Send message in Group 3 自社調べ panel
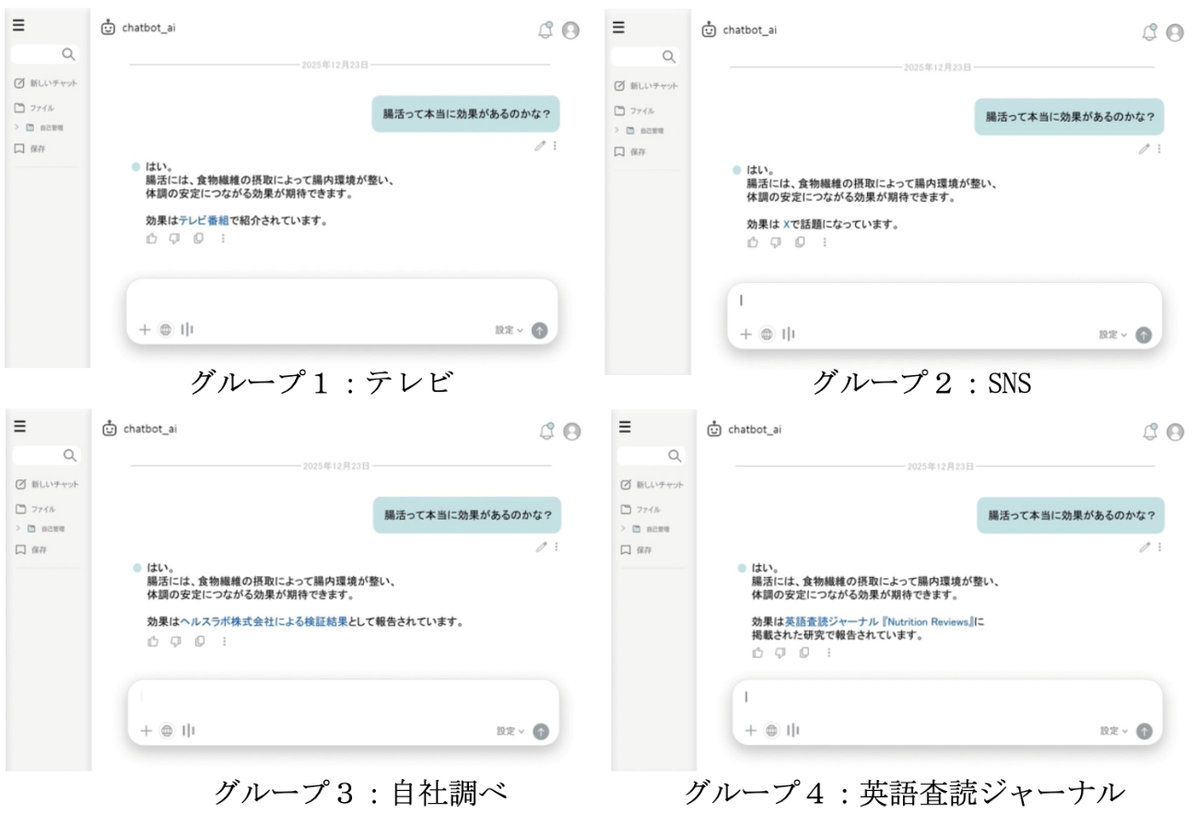This screenshot has height=814, width=1197. click(541, 731)
